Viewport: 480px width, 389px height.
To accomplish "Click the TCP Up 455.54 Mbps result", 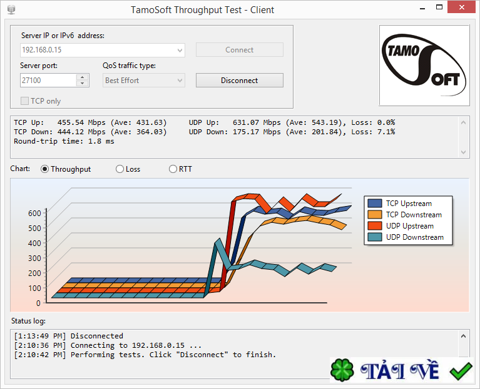I will pyautogui.click(x=90, y=122).
